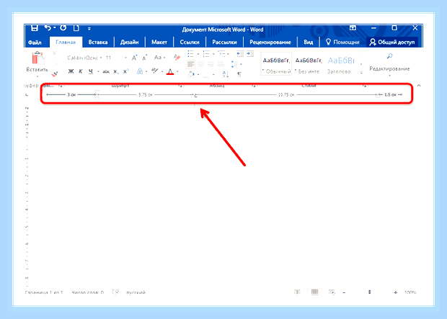Zoom in with the plus button
The image size is (447, 319).
(x=395, y=292)
